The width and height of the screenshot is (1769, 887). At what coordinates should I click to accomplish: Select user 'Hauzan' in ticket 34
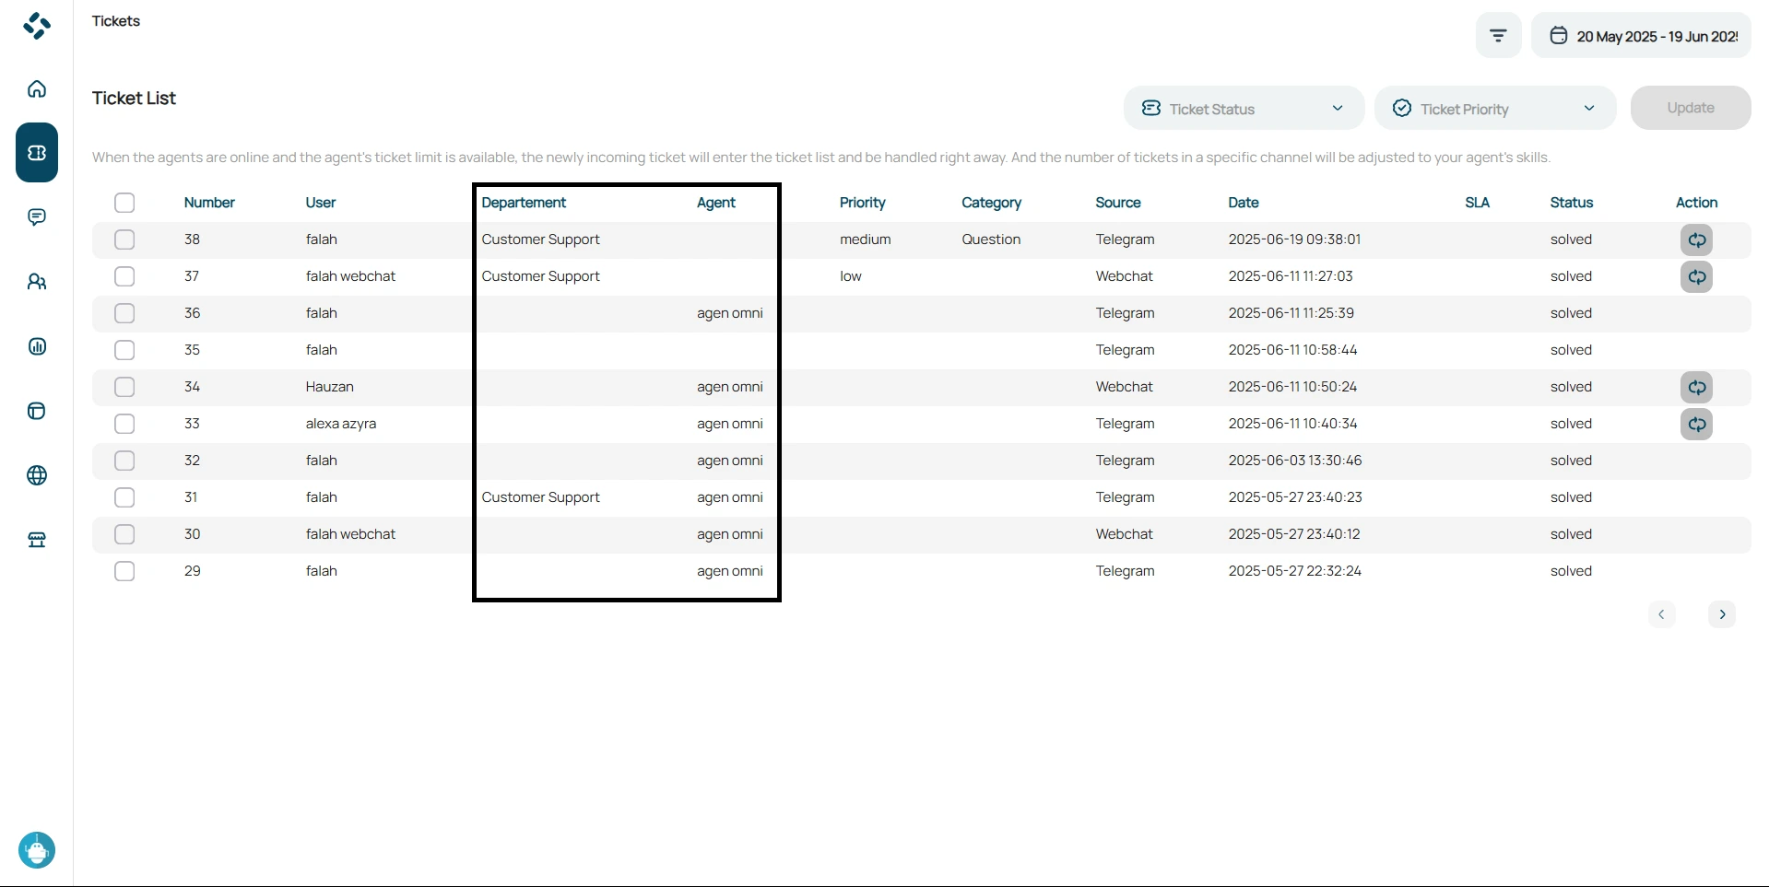point(329,387)
